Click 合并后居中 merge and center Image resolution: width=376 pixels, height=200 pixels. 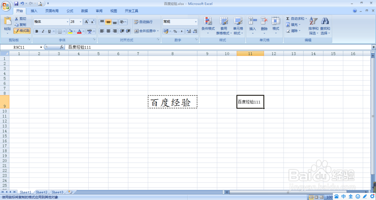[x=145, y=31]
